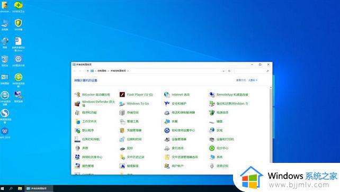This screenshot has height=192, width=340.
Task: Select the This PC desktop icon
Action: tap(5, 25)
